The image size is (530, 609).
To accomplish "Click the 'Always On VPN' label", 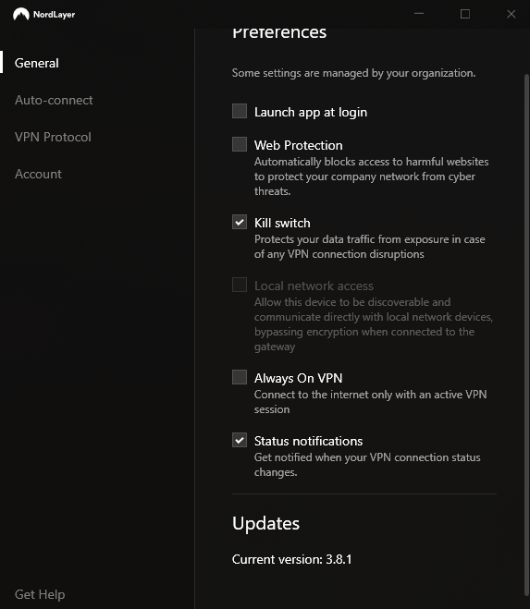I will coord(298,378).
